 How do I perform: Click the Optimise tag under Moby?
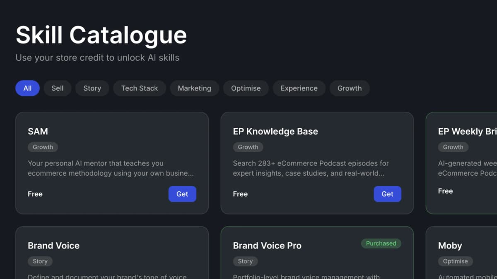pos(455,261)
